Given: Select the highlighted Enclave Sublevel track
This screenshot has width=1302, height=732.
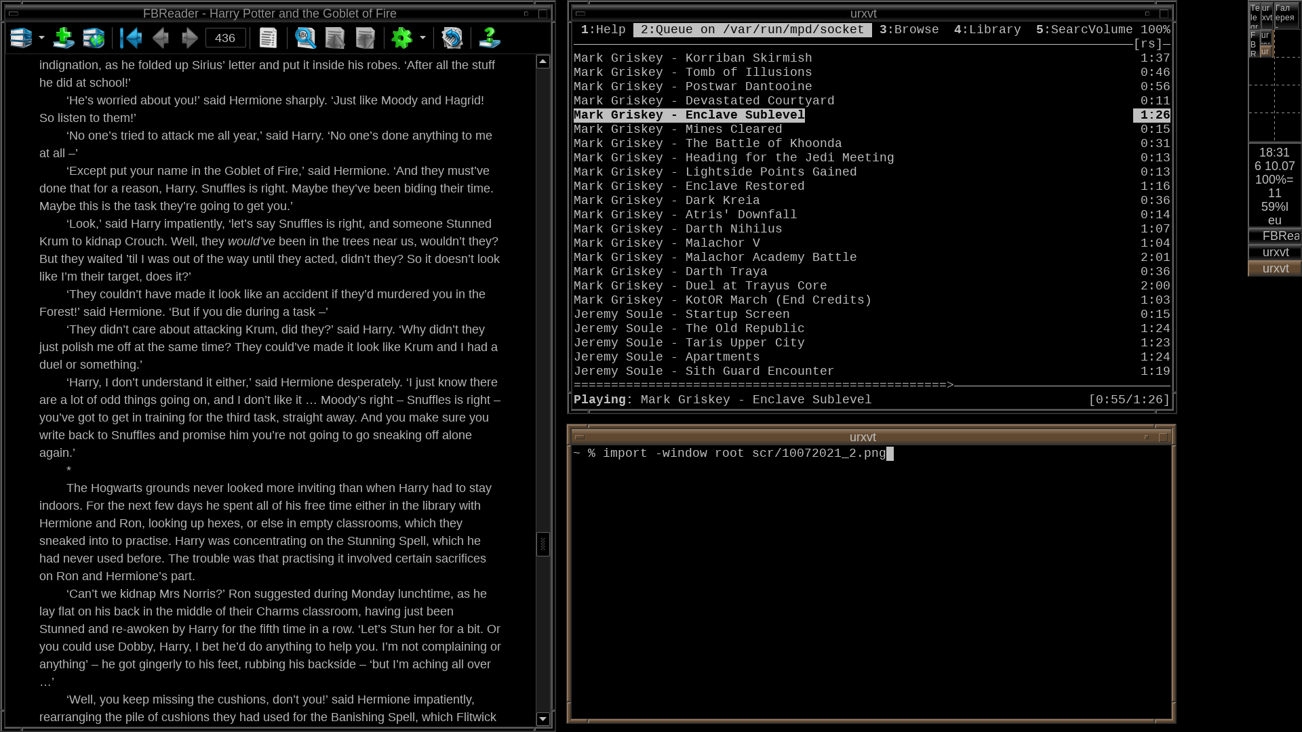Looking at the screenshot, I should tap(872, 115).
